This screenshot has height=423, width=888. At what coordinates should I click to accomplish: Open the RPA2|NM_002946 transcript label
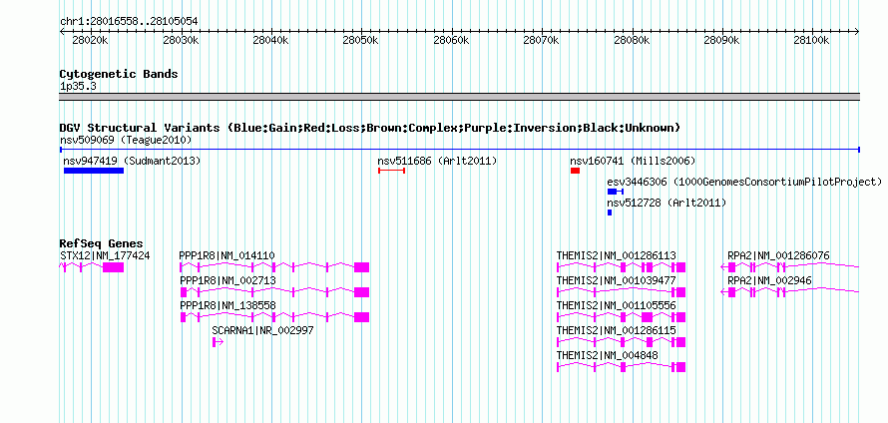[769, 281]
